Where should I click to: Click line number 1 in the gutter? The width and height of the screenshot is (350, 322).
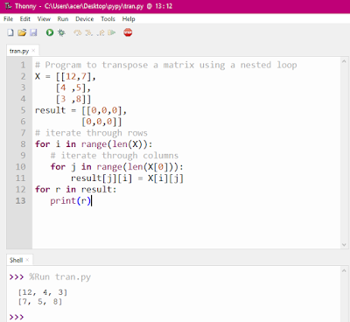click(23, 65)
